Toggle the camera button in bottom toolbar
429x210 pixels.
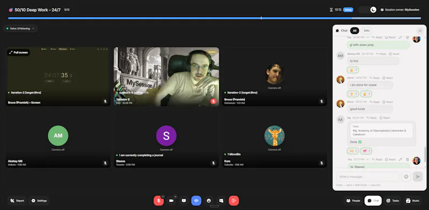(x=171, y=201)
